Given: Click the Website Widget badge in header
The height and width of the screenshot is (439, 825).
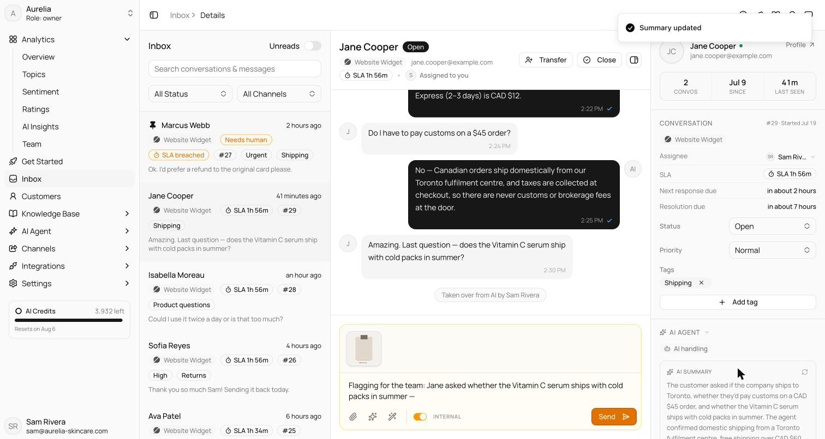Looking at the screenshot, I should [373, 62].
